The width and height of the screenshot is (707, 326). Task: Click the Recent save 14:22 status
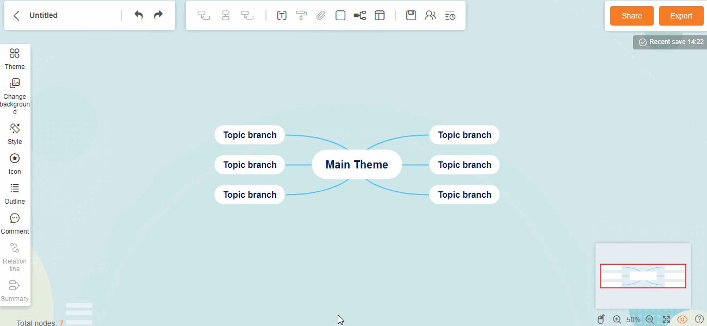[x=671, y=42]
